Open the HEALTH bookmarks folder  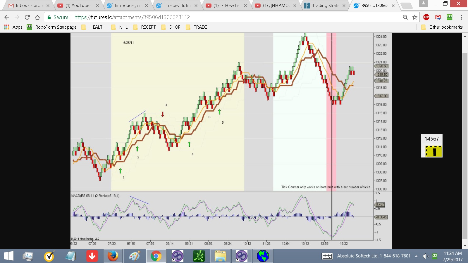coord(94,27)
